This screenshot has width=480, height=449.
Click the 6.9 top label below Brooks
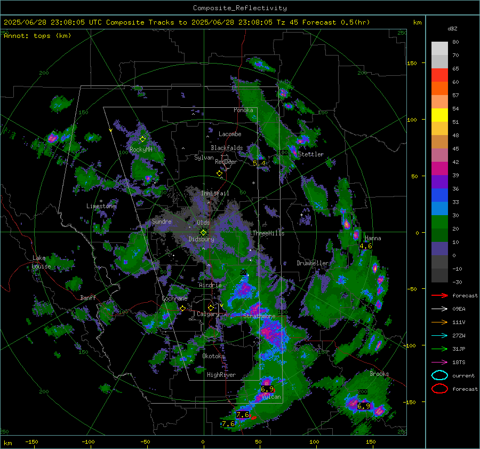pos(364,406)
